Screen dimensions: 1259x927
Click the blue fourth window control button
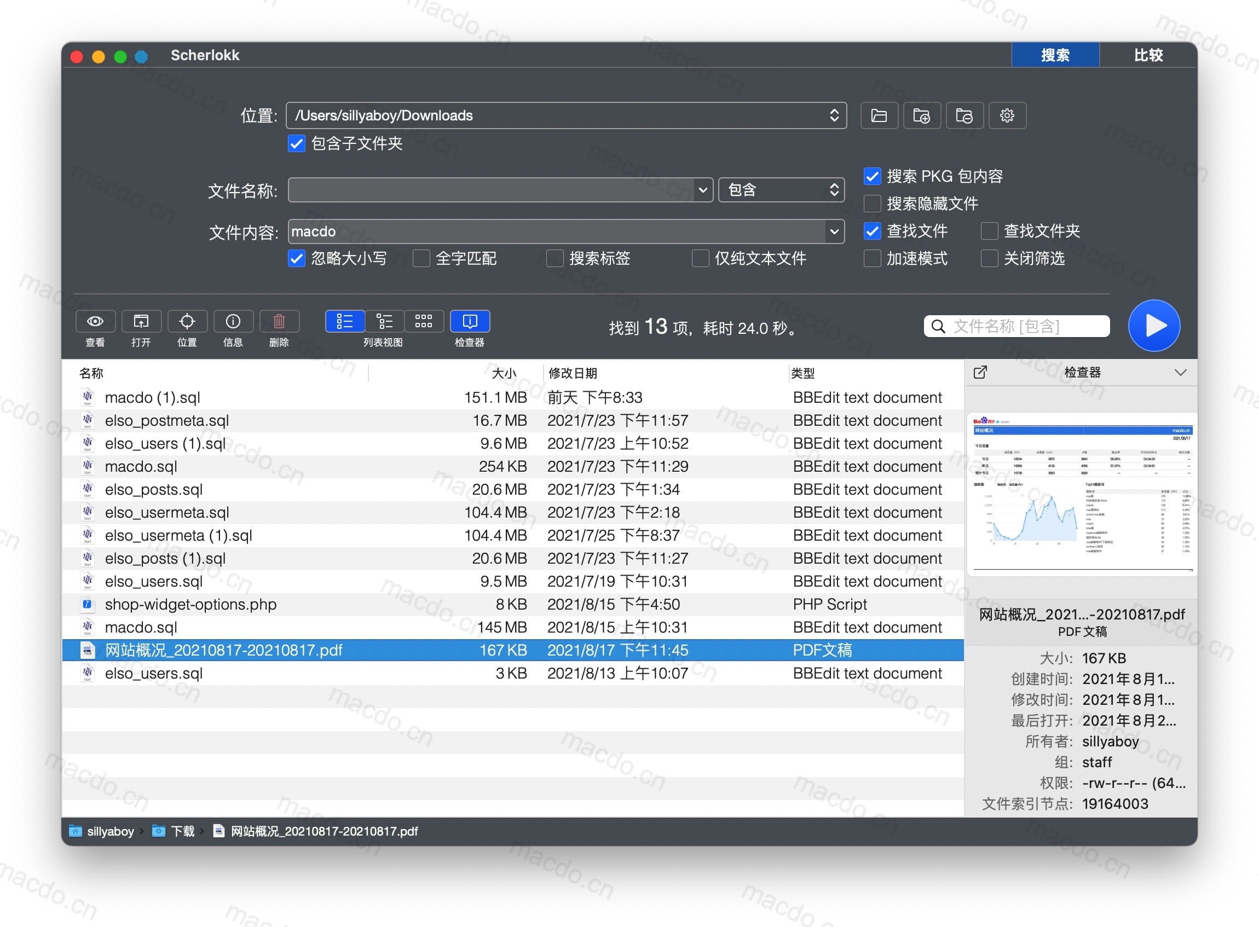(141, 56)
